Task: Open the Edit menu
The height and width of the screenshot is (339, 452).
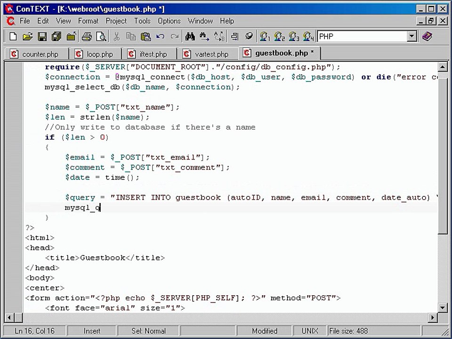Action: pos(43,21)
